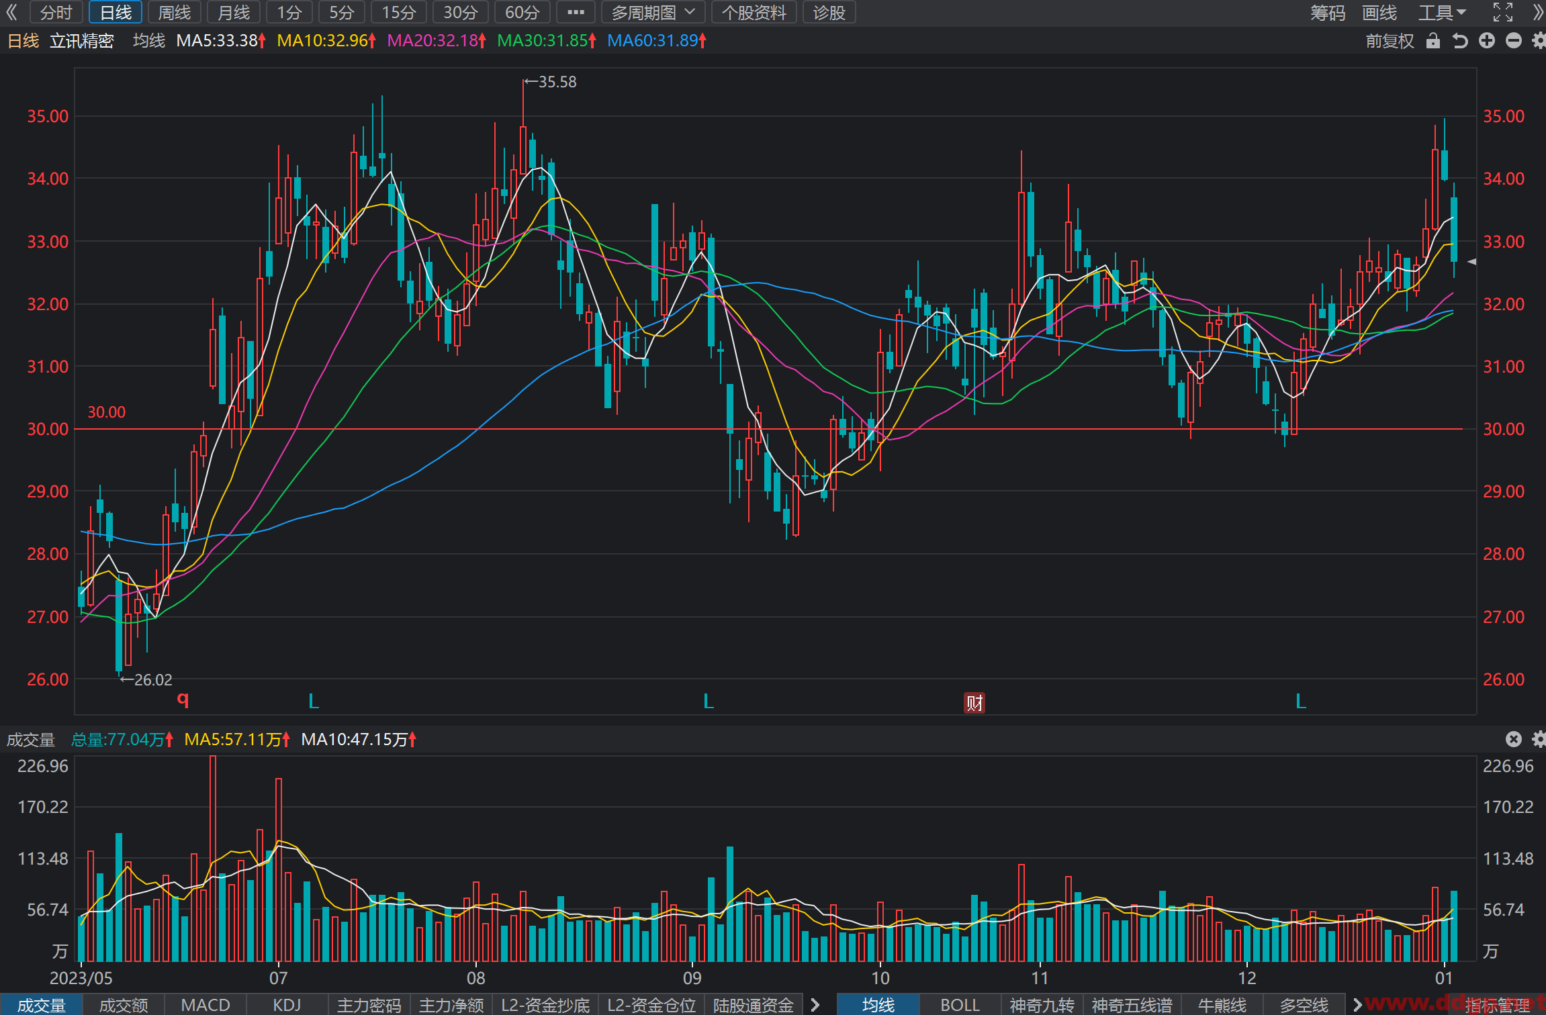
Task: Open chart settings gear icon
Action: point(1539,41)
